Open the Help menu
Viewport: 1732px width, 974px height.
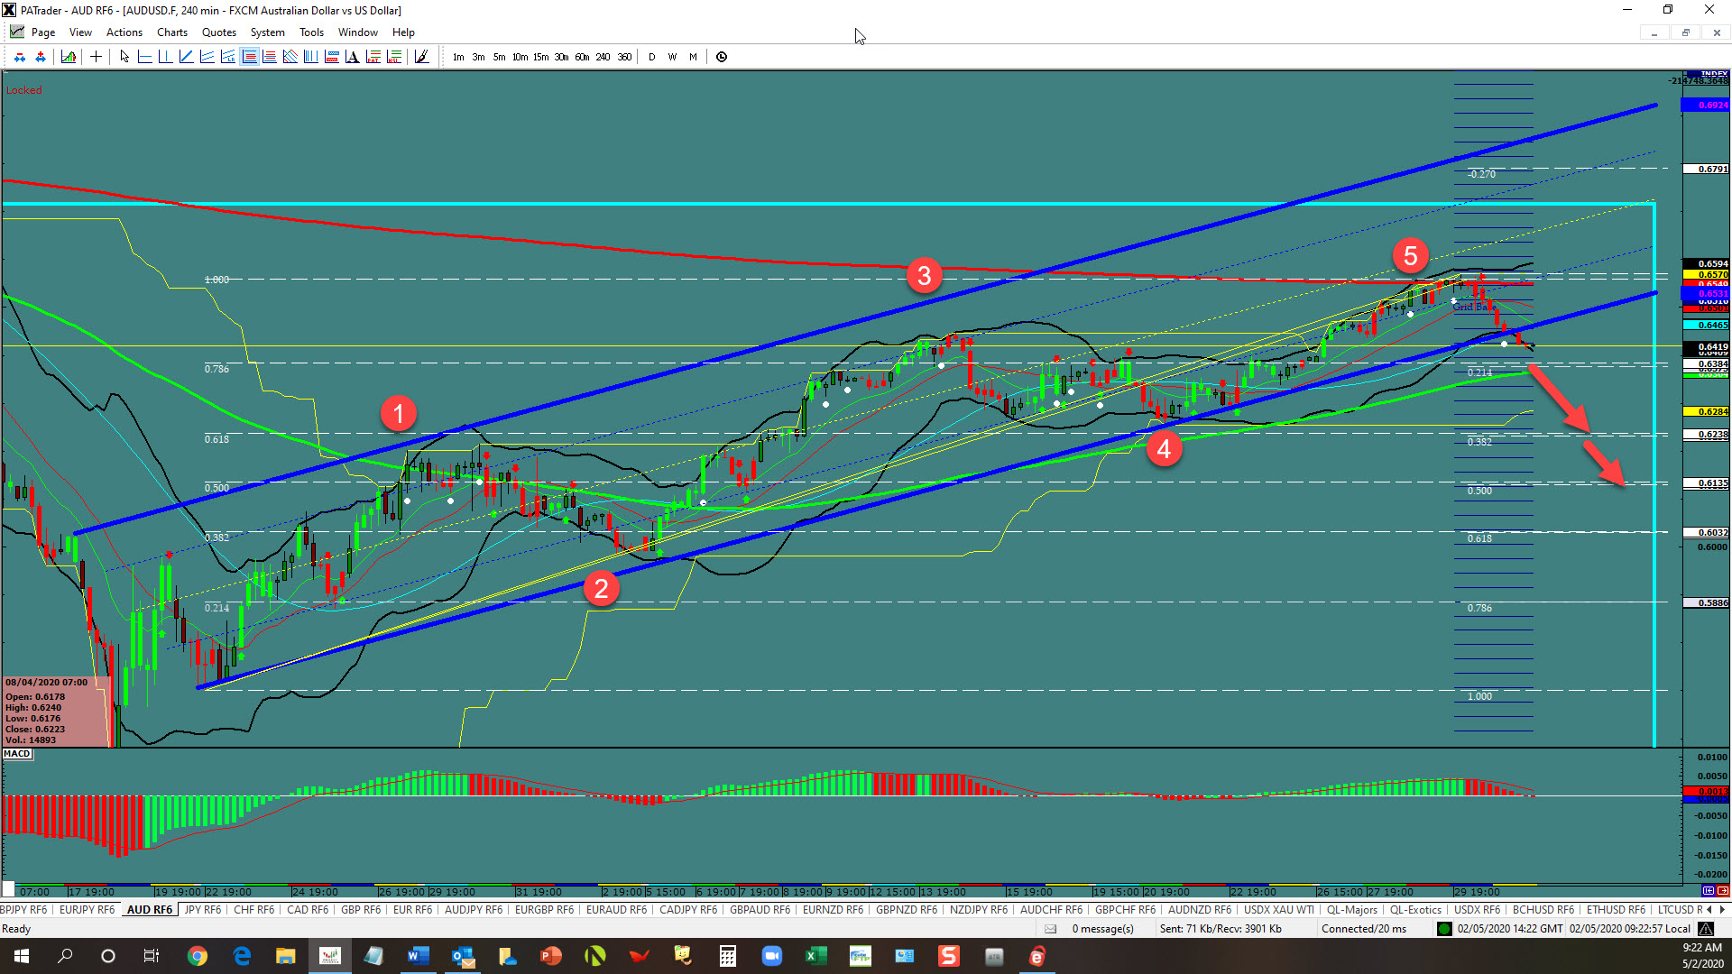pos(403,32)
